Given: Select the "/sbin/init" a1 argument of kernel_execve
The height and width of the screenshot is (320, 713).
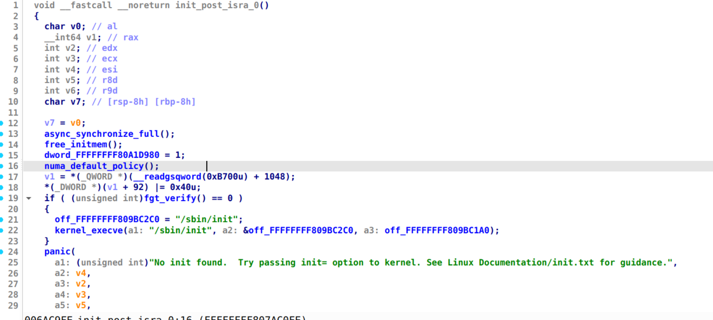Looking at the screenshot, I should pyautogui.click(x=181, y=230).
